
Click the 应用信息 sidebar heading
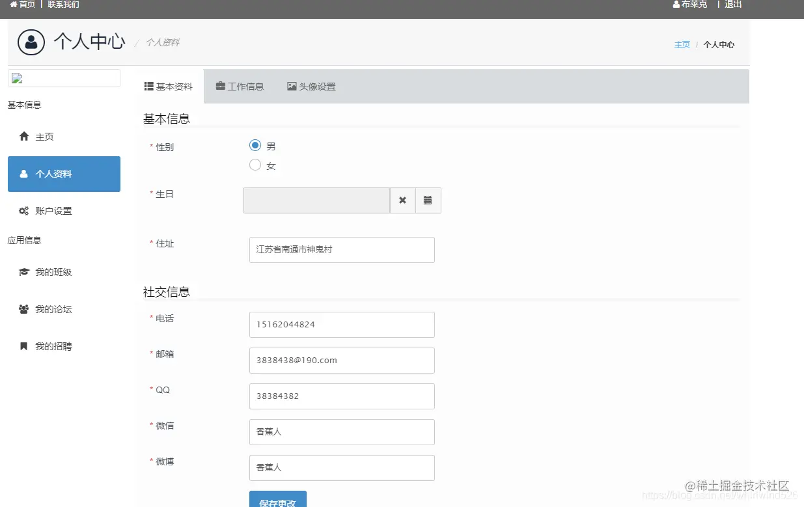[24, 240]
